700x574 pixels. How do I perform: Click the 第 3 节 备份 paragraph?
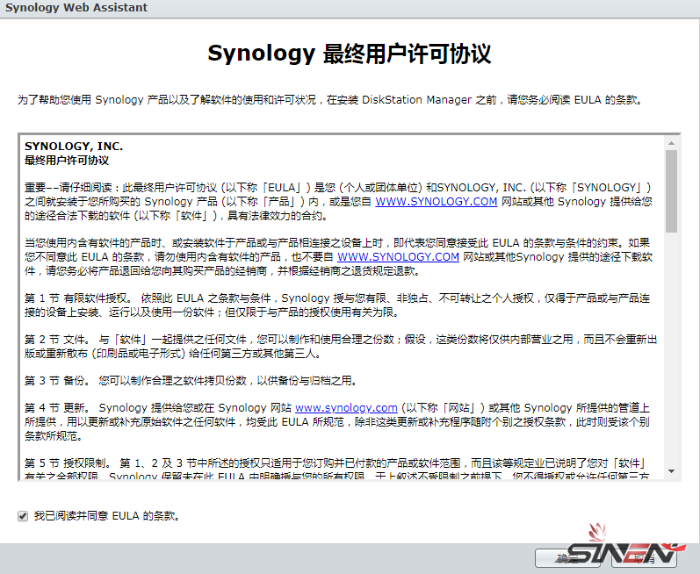191,381
